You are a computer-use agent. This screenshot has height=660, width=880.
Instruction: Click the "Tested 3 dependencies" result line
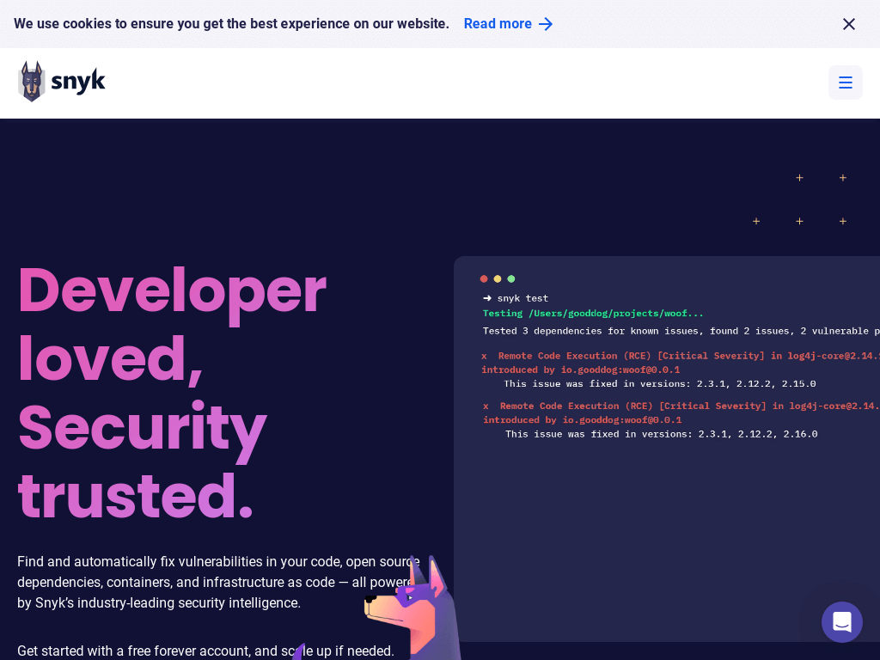pos(681,331)
